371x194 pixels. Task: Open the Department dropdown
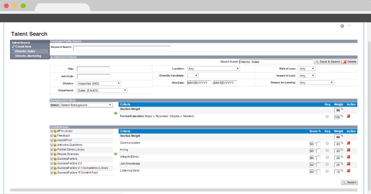[102, 90]
